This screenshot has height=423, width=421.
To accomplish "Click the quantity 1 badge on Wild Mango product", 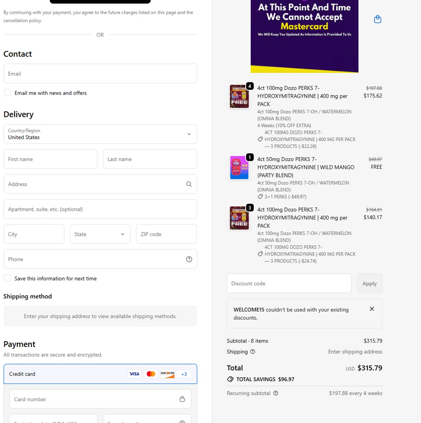I will tap(250, 157).
